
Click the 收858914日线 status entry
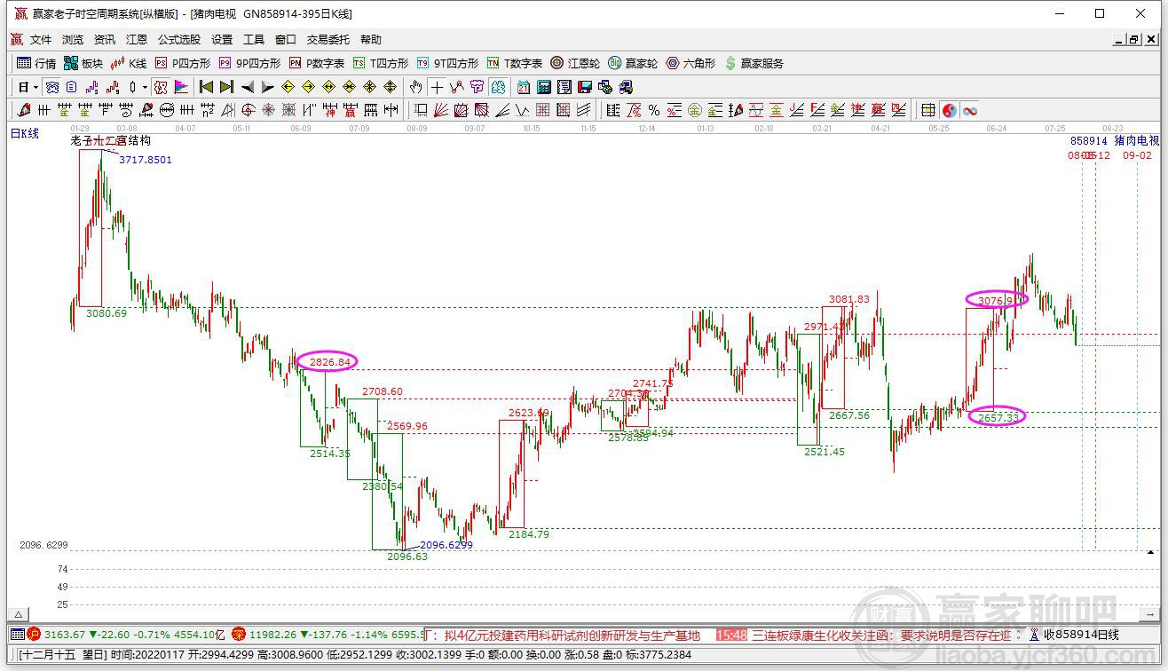pyautogui.click(x=1081, y=635)
